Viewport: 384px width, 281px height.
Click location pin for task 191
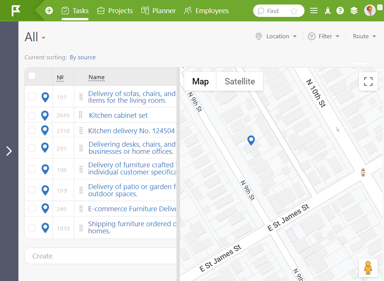point(45,97)
